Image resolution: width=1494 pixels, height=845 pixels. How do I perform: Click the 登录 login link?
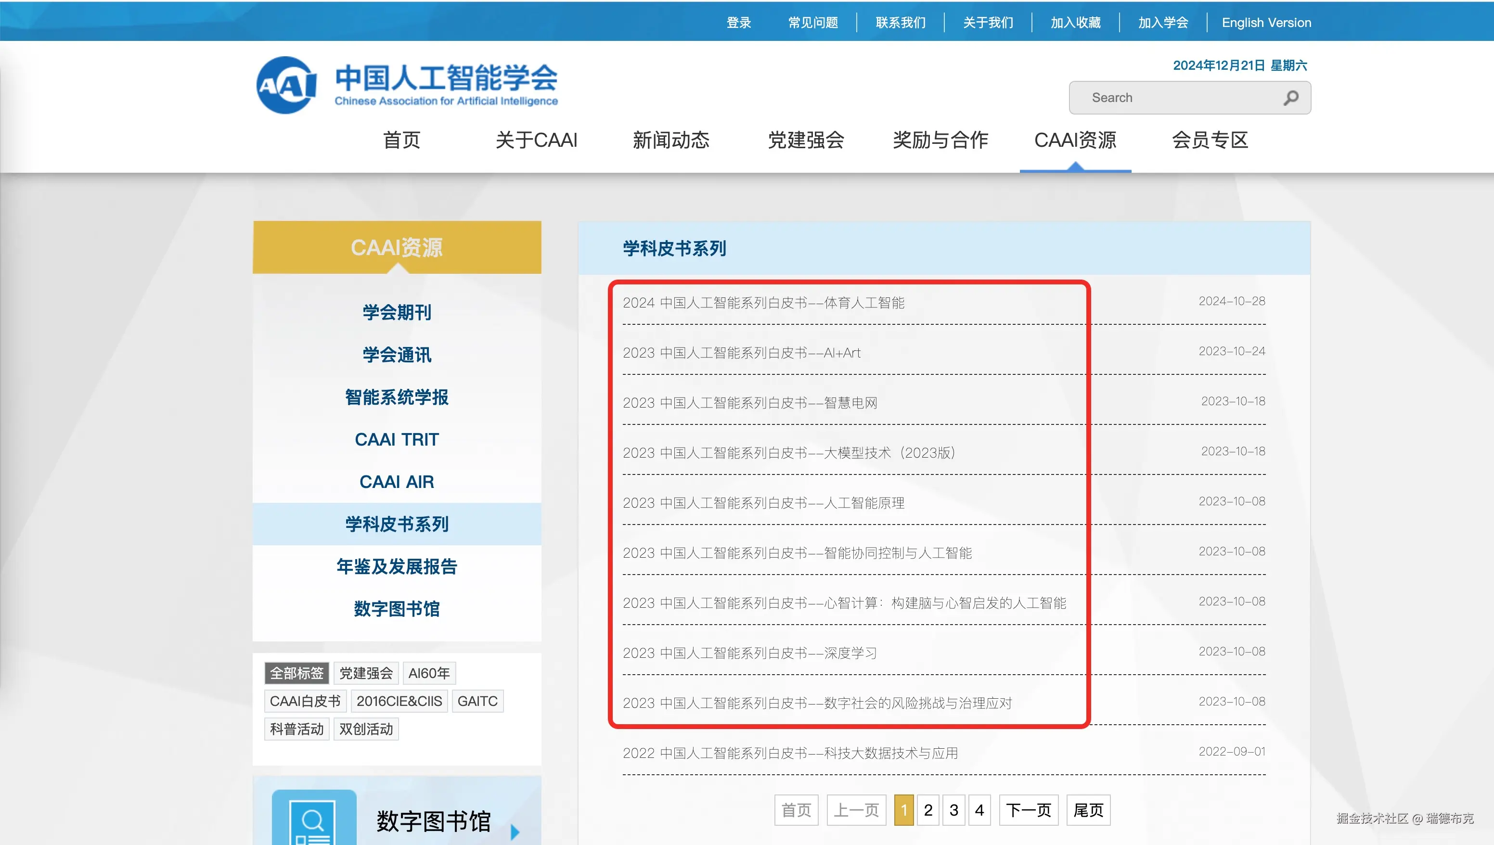click(x=738, y=23)
